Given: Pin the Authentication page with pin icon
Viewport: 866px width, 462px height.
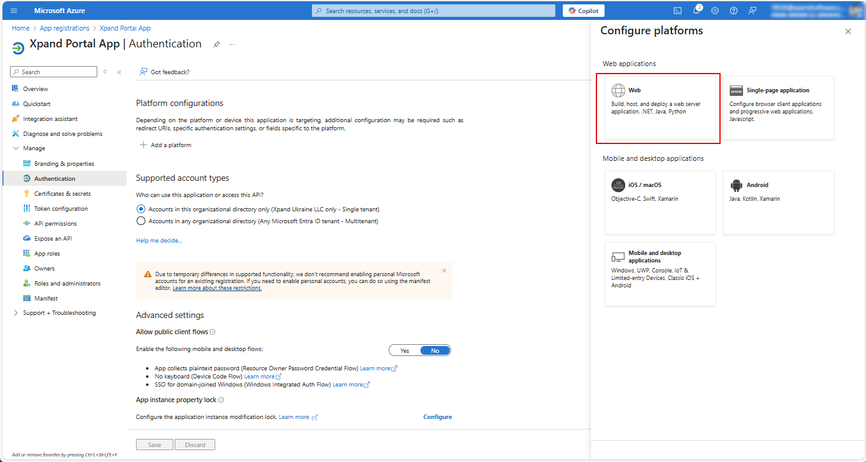Looking at the screenshot, I should (216, 45).
